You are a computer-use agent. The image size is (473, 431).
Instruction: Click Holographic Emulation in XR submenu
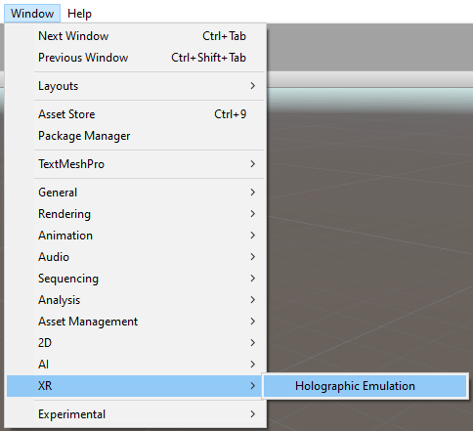(x=365, y=386)
